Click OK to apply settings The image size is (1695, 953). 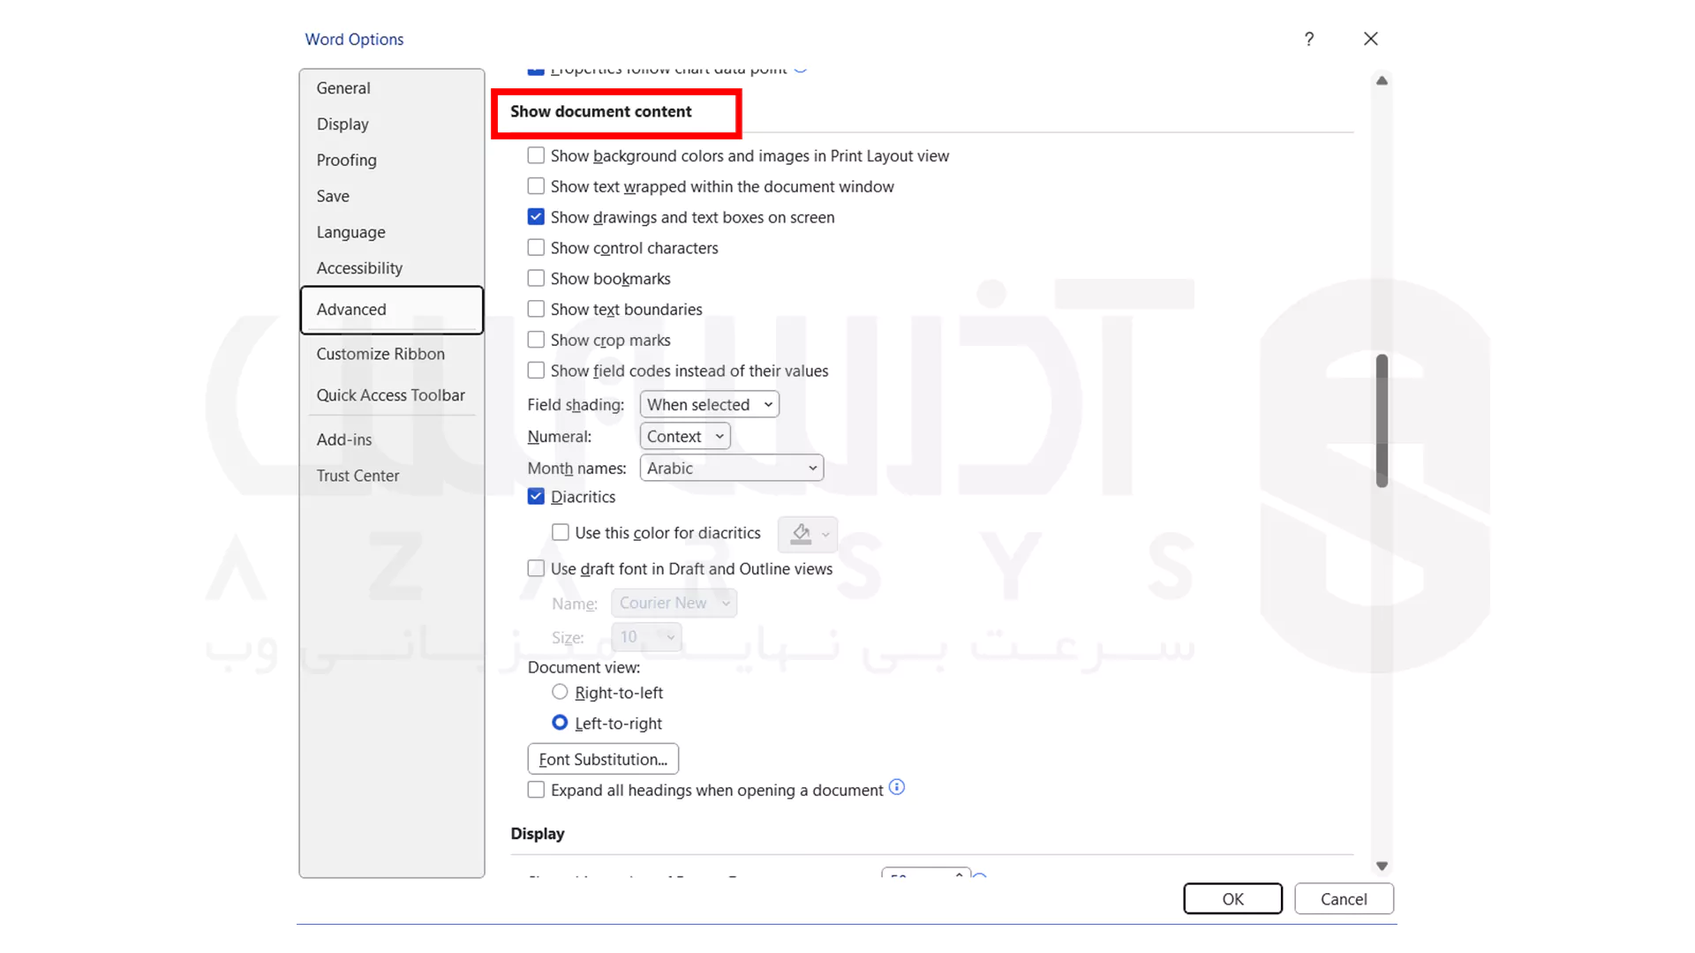pos(1232,898)
